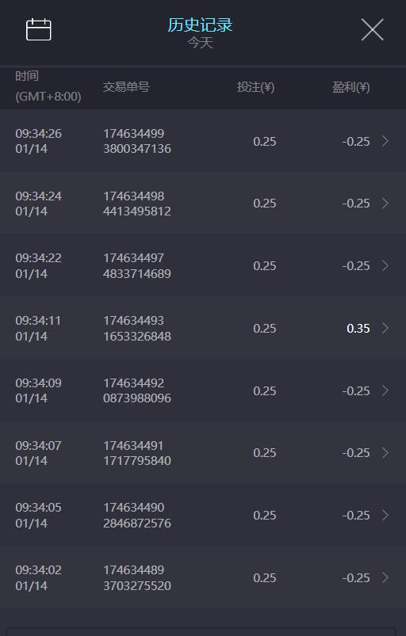Click transaction ID 1746344931653326848

[x=137, y=329]
